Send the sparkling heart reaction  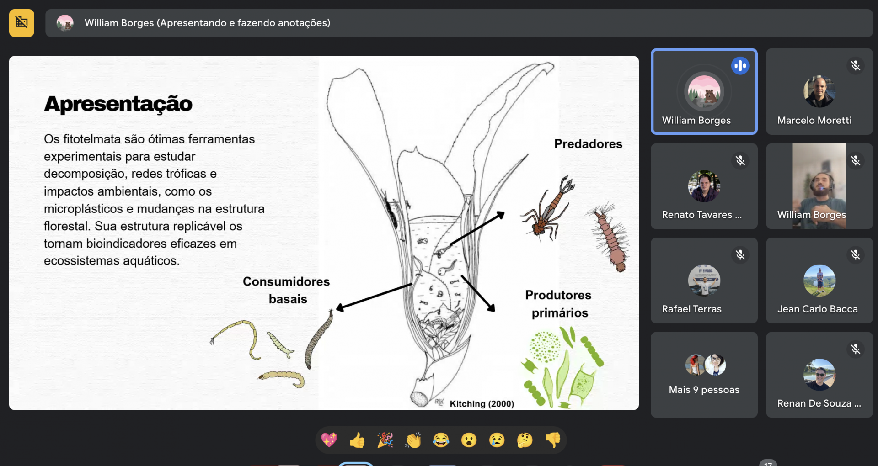[x=329, y=440]
